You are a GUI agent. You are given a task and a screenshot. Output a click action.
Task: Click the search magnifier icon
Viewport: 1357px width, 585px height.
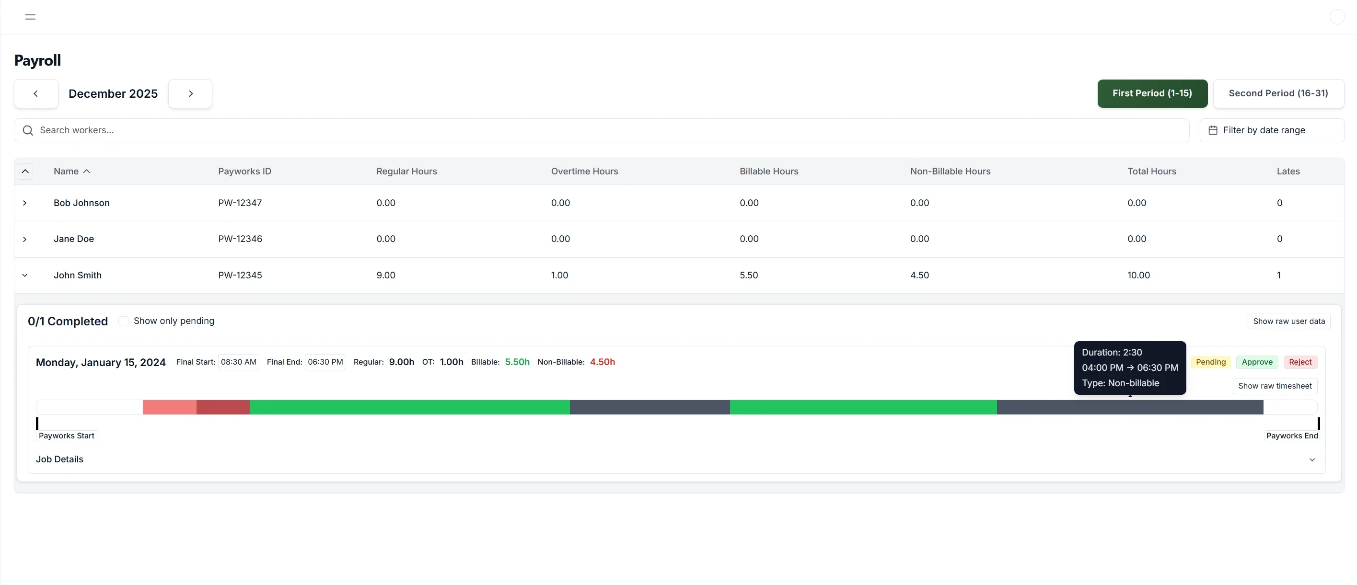28,131
